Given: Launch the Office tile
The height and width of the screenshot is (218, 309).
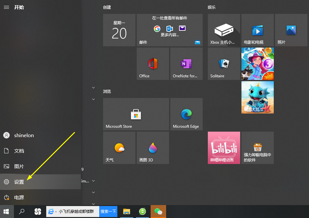Looking at the screenshot, I should (153, 64).
